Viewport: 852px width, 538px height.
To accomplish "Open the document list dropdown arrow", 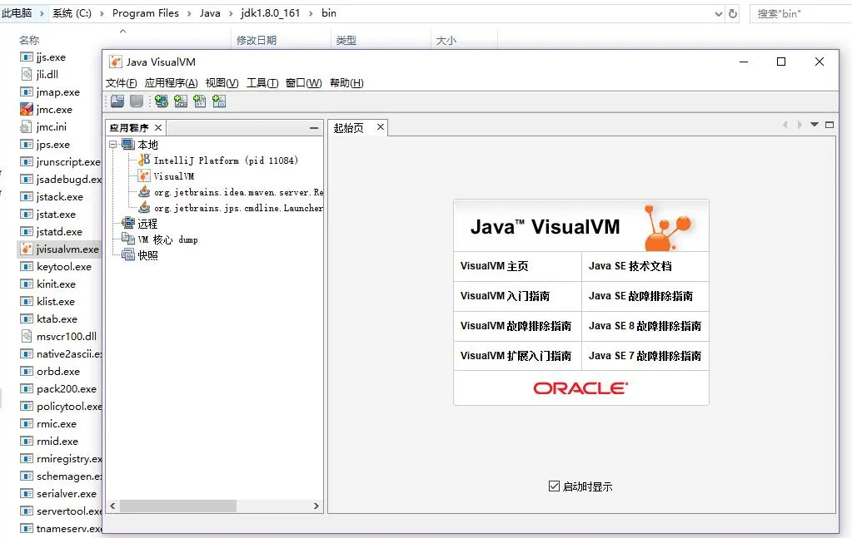I will [814, 125].
